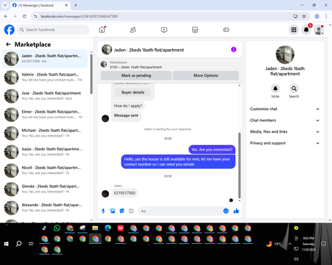332x265 pixels.
Task: Select the Messenger Facebook browser tab
Action: (41, 5)
